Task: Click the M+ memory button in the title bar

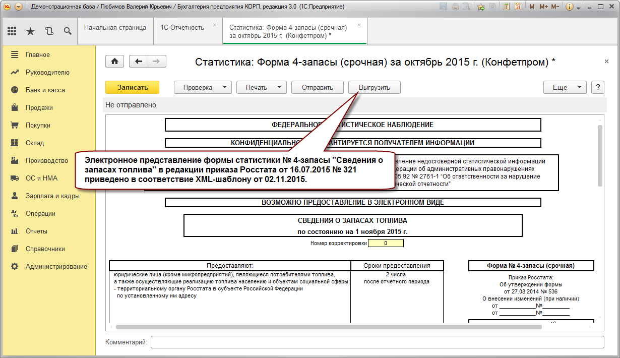Action: click(542, 7)
